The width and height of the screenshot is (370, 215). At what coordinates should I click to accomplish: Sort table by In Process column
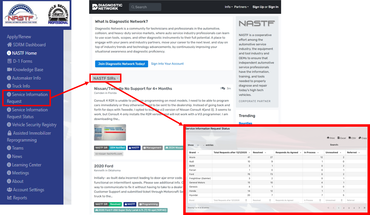coord(313,153)
